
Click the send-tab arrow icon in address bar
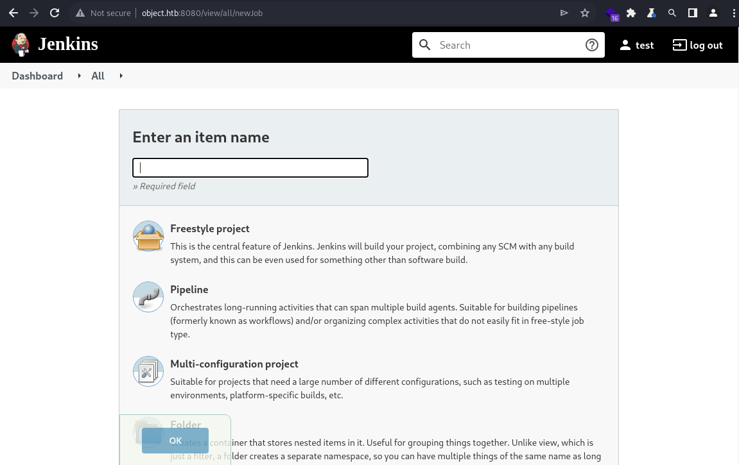pyautogui.click(x=564, y=13)
